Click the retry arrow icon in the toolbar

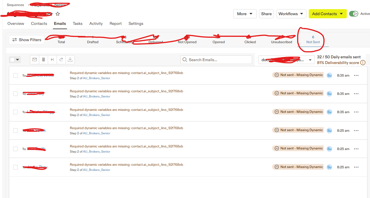[61, 59]
